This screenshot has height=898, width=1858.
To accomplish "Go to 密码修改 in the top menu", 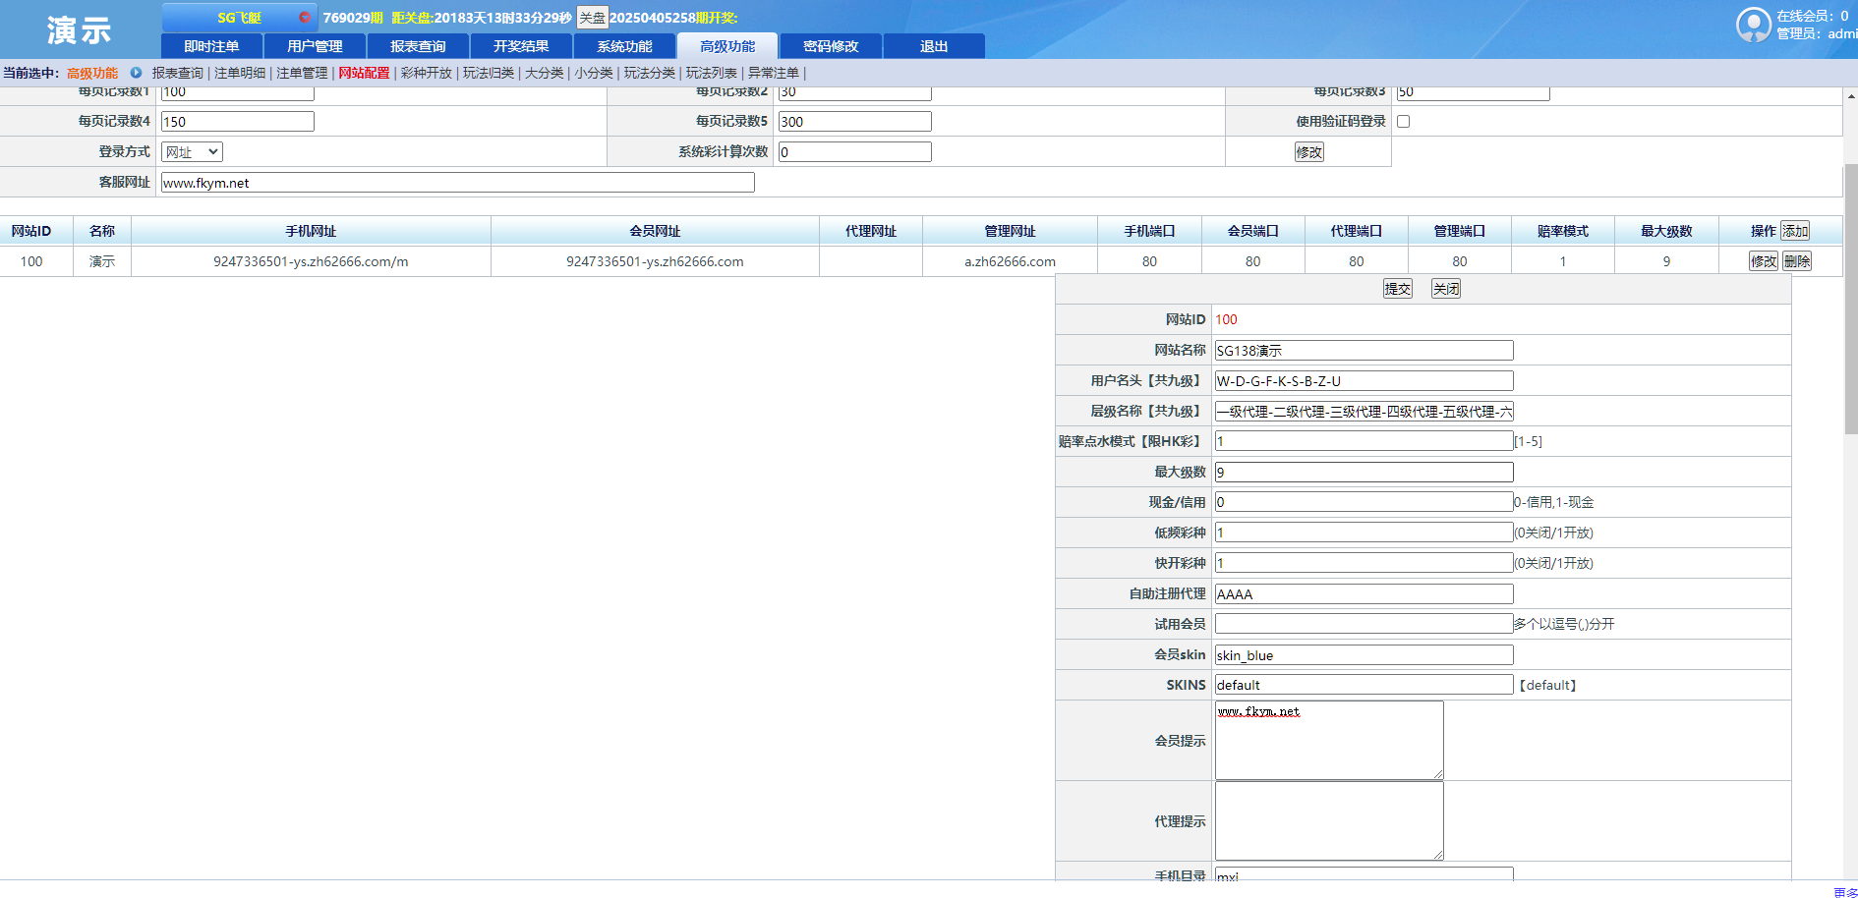I will click(830, 45).
